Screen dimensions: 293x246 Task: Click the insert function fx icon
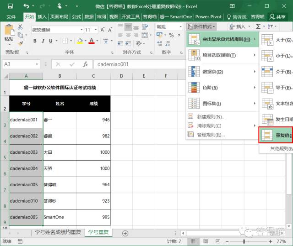point(85,64)
